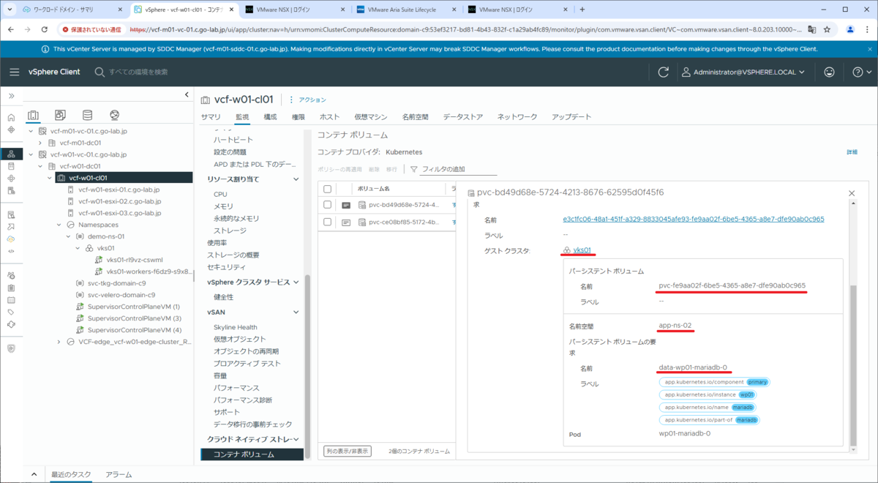Image resolution: width=878 pixels, height=483 pixels.
Task: Open the smiley feedback icon
Action: point(829,72)
